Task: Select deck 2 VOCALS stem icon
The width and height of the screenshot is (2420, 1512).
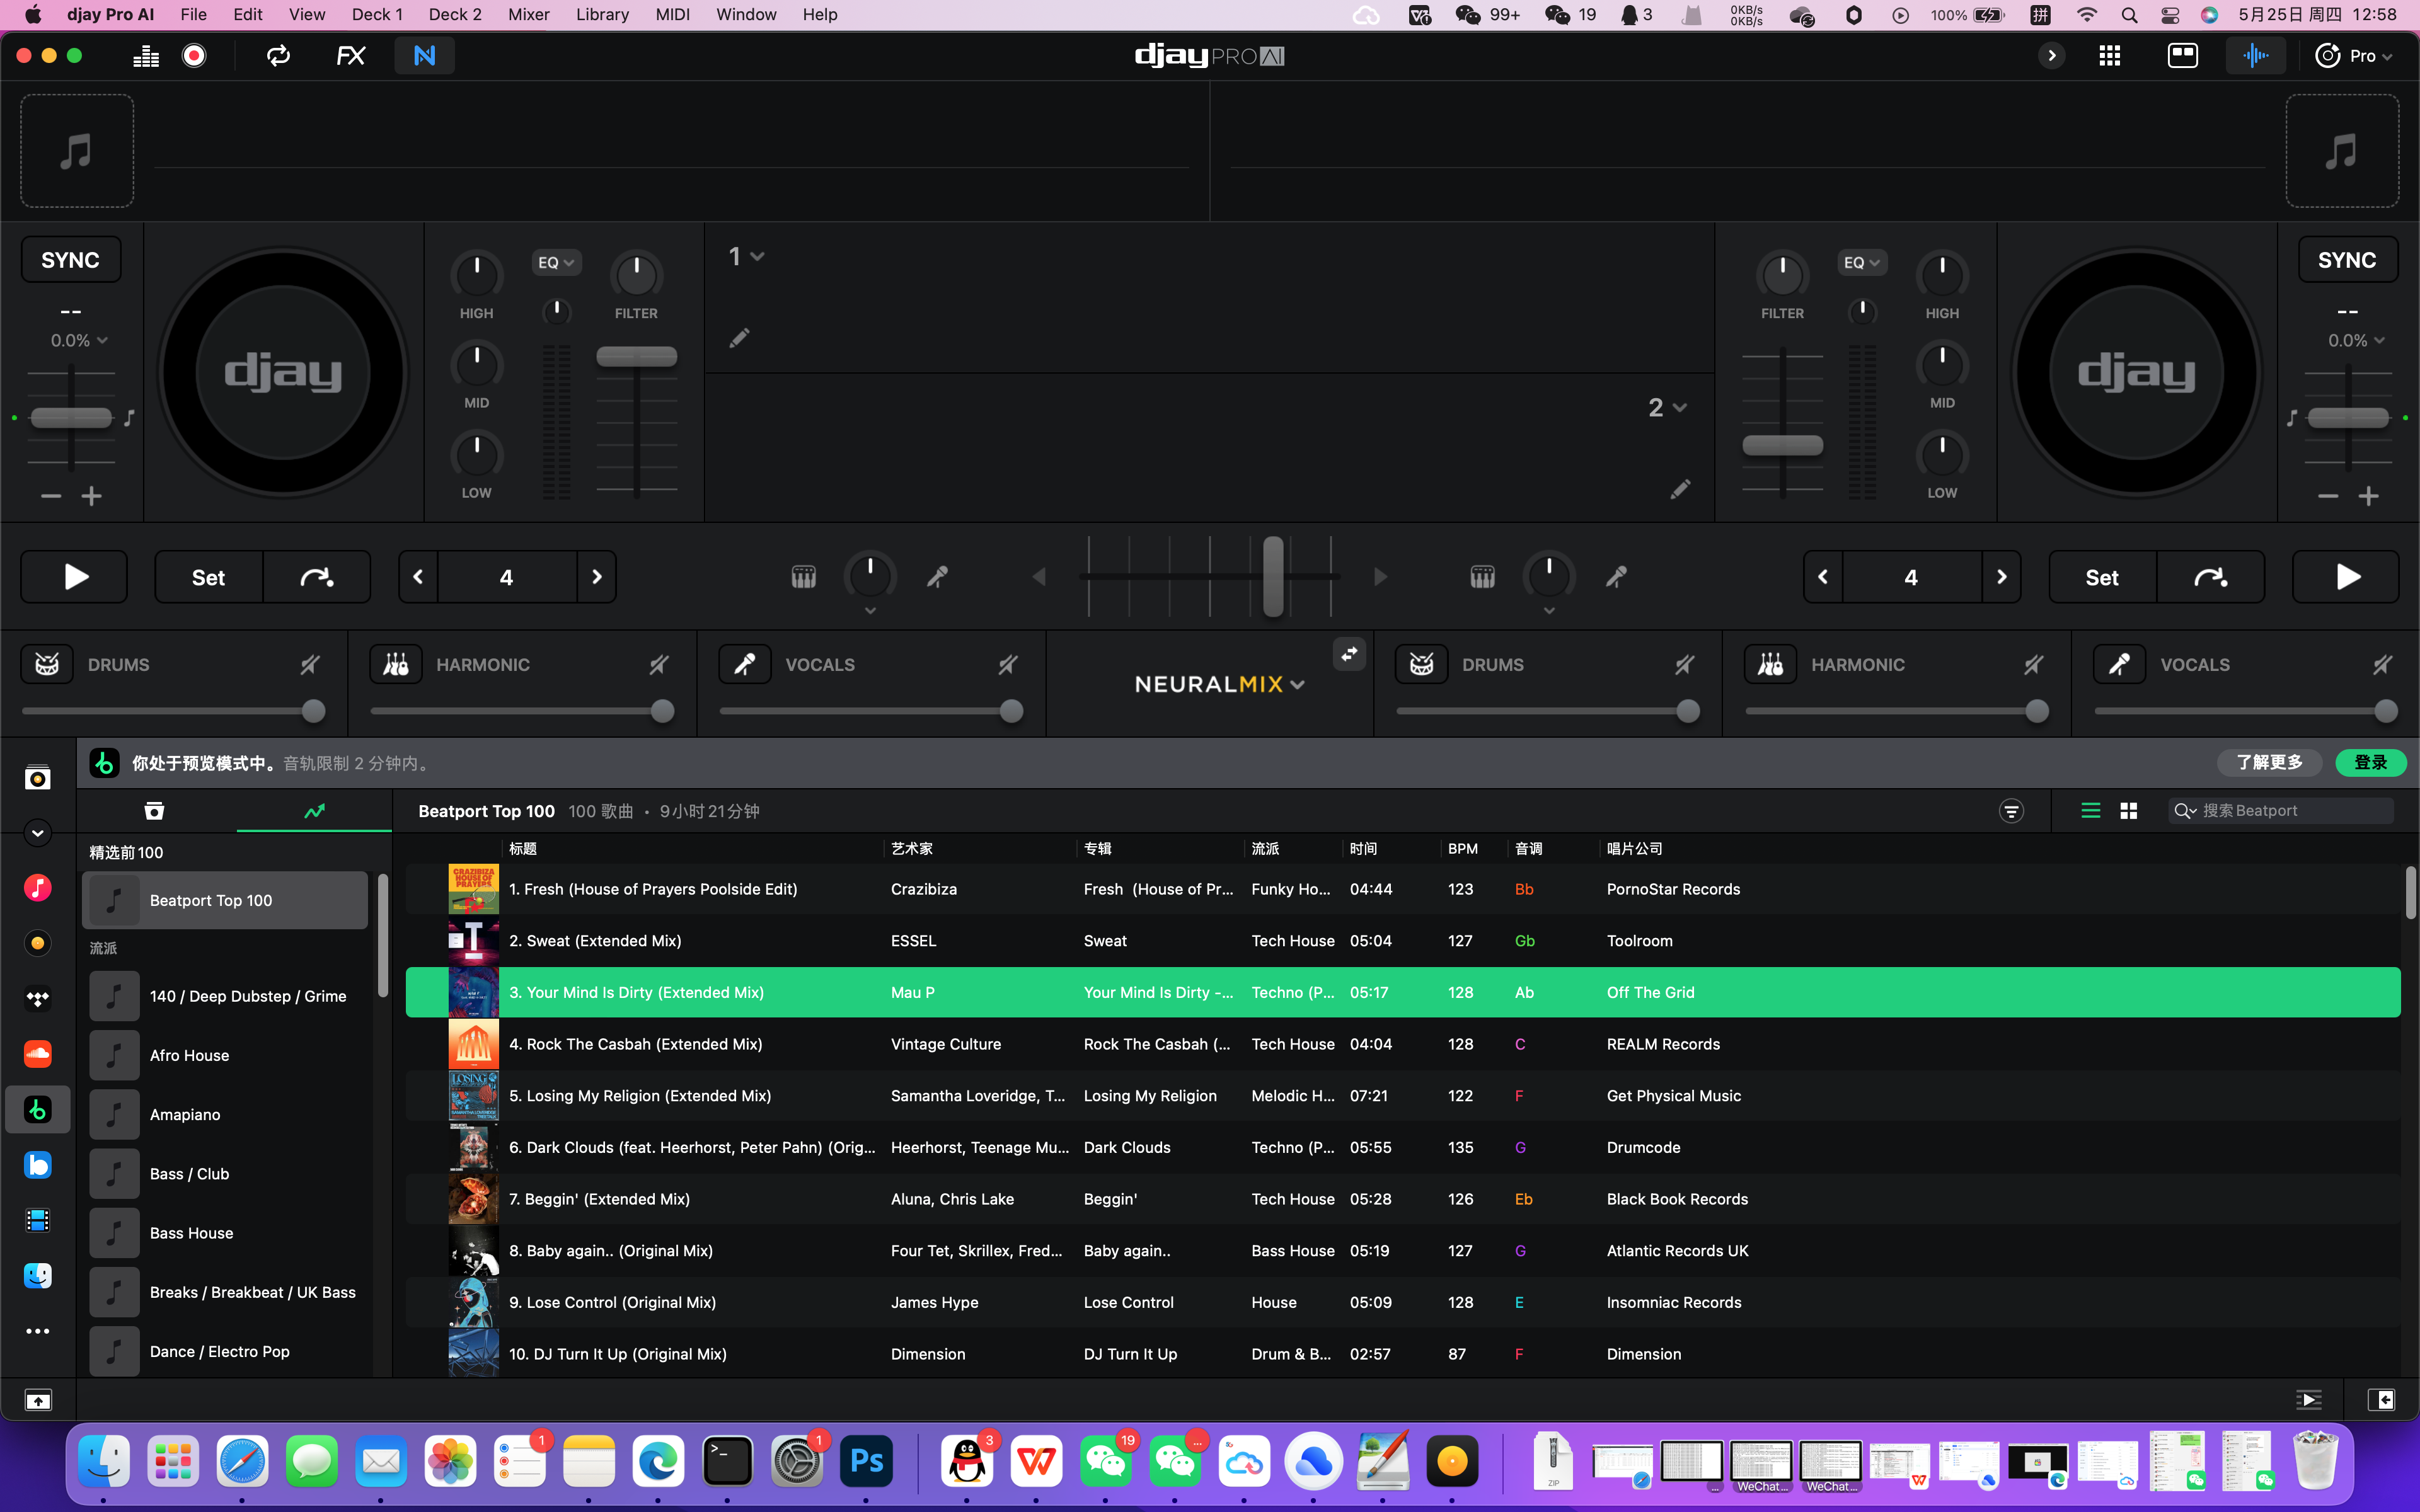Action: [x=2120, y=665]
